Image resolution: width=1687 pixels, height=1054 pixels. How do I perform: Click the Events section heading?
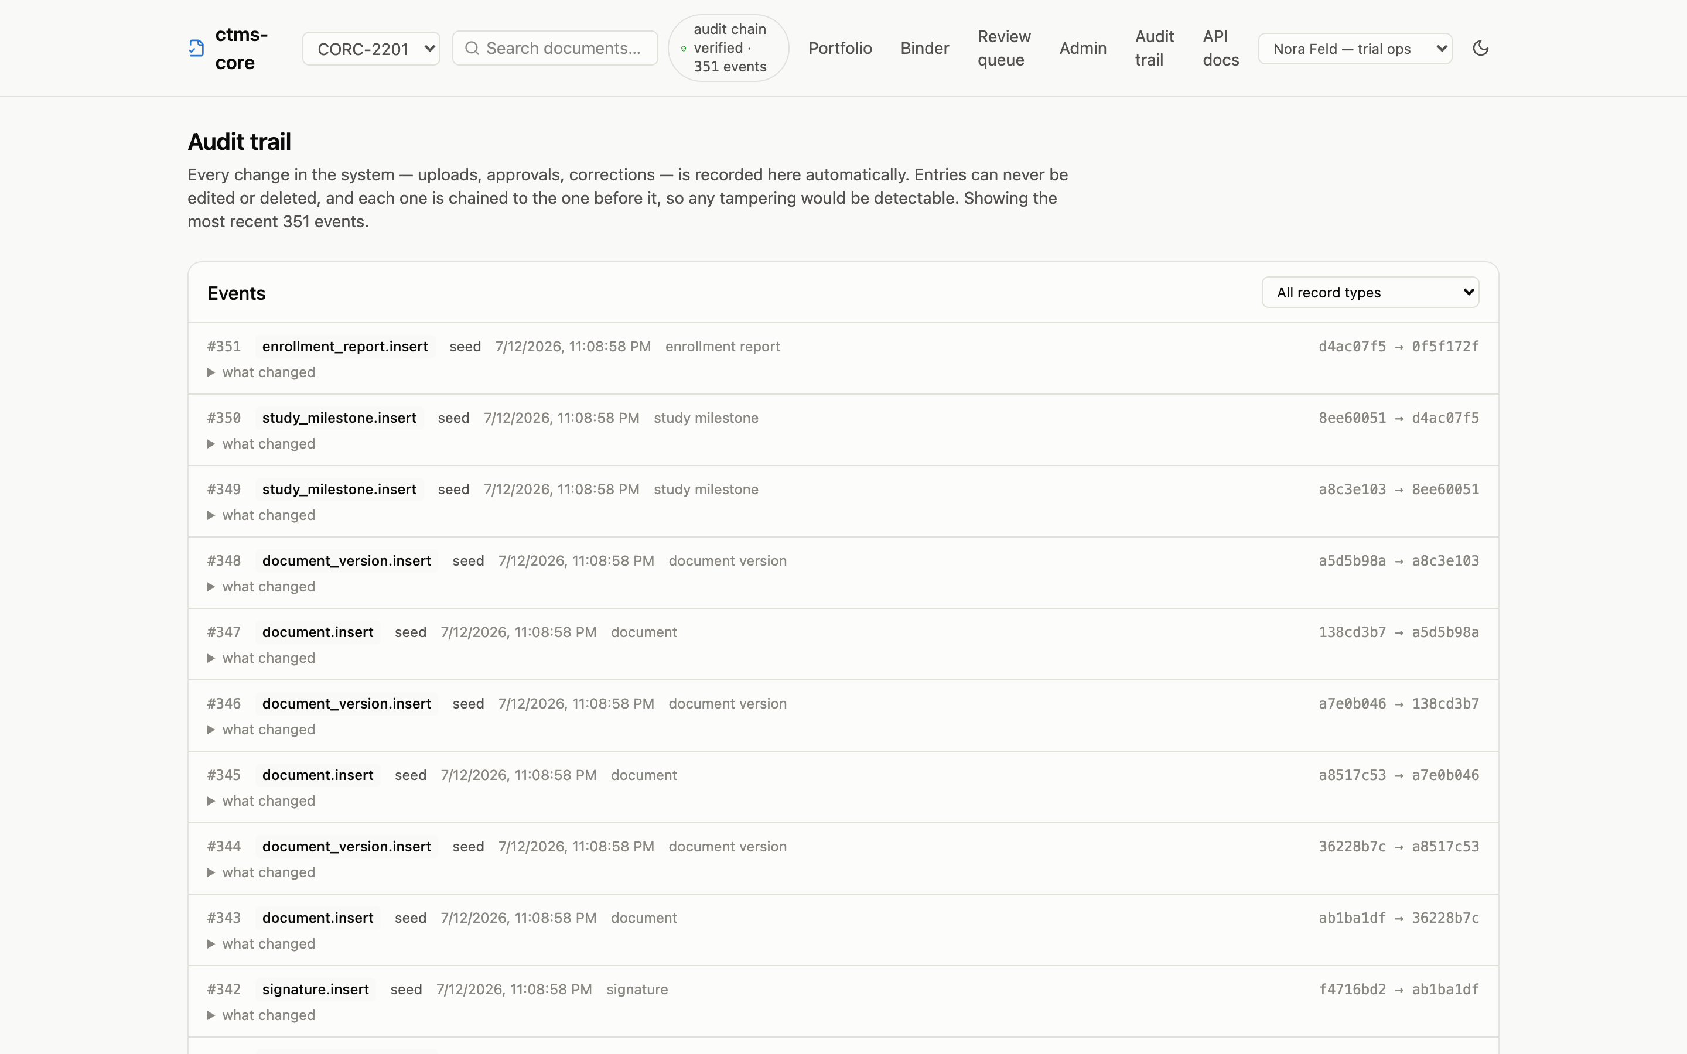coord(236,293)
